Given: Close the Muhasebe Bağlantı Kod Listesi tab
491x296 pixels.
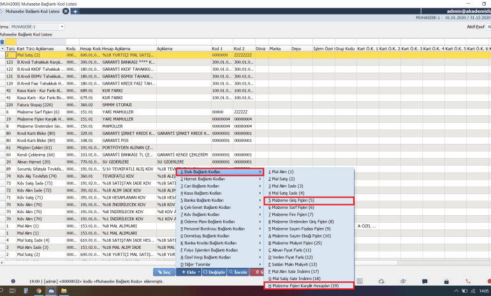Looking at the screenshot, I should click(x=66, y=11).
